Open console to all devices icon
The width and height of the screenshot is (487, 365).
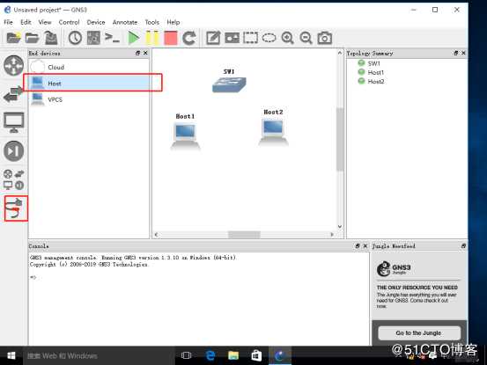[x=112, y=38]
